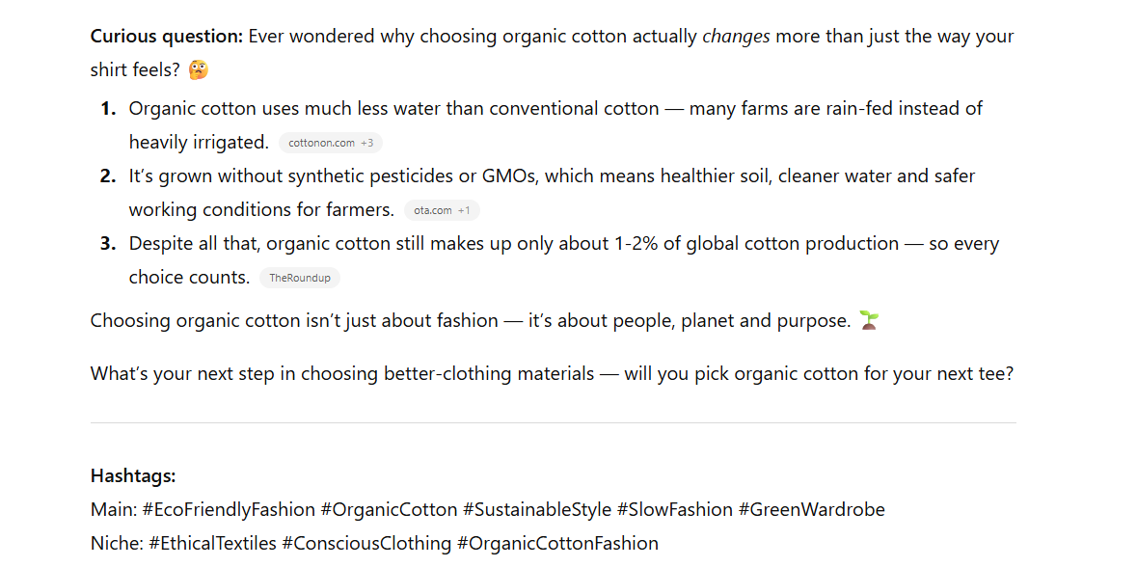The image size is (1137, 567).
Task: Open the cottonon.com +3 citation chip
Action: [x=331, y=143]
